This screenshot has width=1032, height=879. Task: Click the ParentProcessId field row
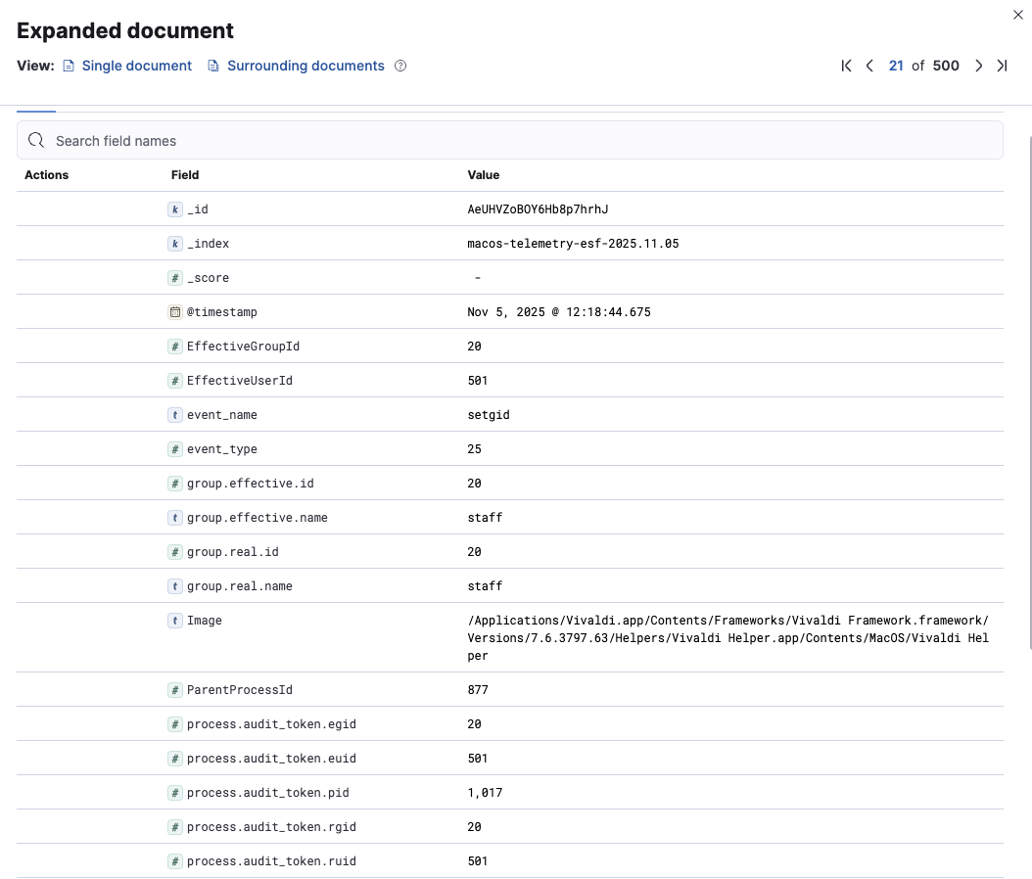click(240, 690)
